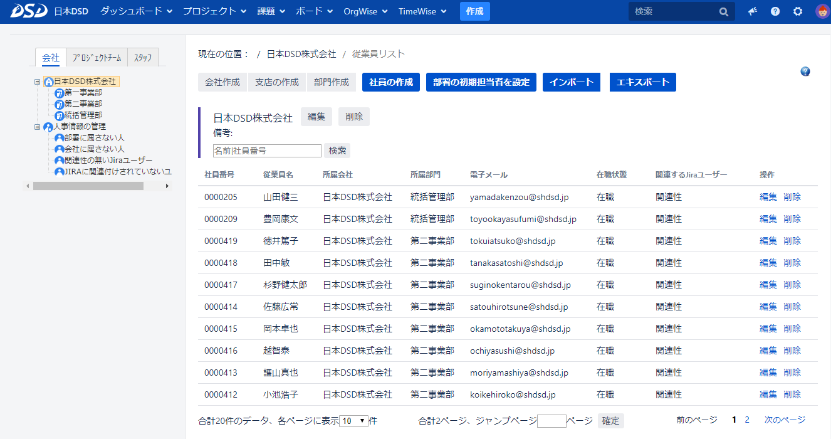The image size is (831, 439).
Task: Open the ダッシュボード dropdown menu
Action: 137,11
